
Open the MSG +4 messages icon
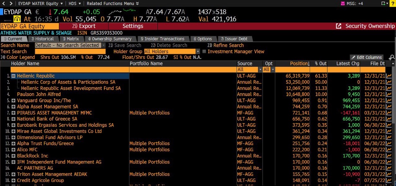coord(343,4)
